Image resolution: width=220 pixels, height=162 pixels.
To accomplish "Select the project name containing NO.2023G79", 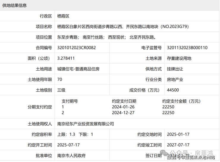I will (123, 27).
